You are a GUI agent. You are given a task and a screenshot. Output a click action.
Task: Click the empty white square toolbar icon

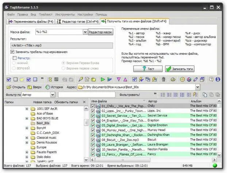pos(15,79)
